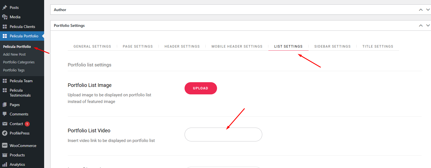This screenshot has height=168, width=431.
Task: Select the List Settings tab
Action: tap(288, 46)
